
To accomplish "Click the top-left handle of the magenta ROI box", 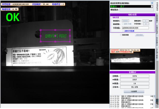I will click(x=41, y=30).
